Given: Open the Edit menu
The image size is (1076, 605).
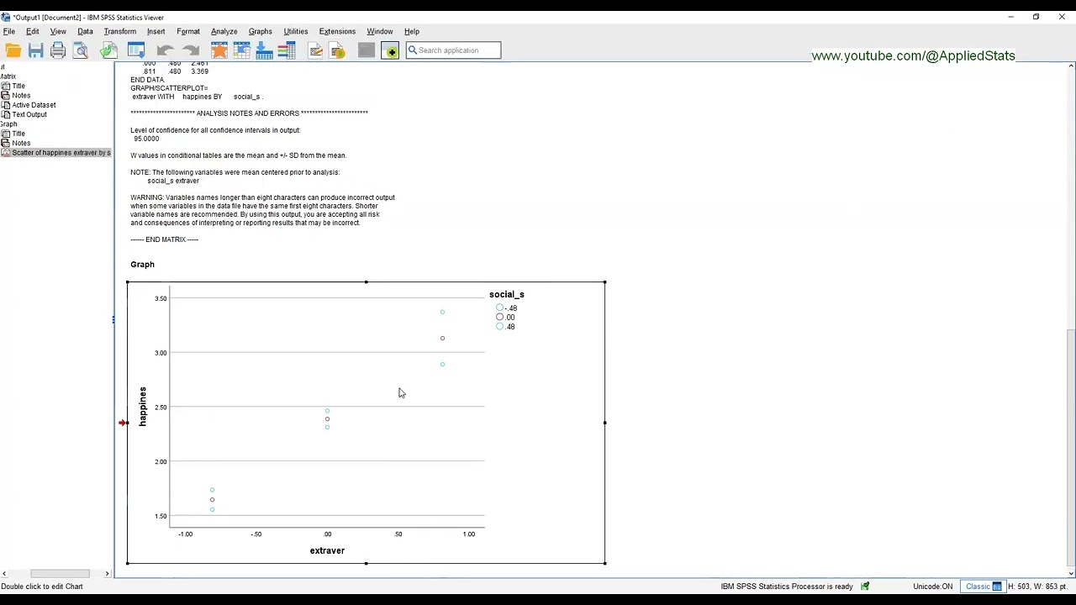Looking at the screenshot, I should pos(33,31).
